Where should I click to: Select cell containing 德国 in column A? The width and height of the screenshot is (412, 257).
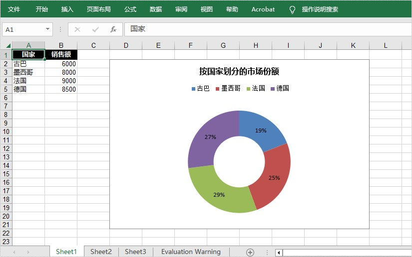(28, 89)
